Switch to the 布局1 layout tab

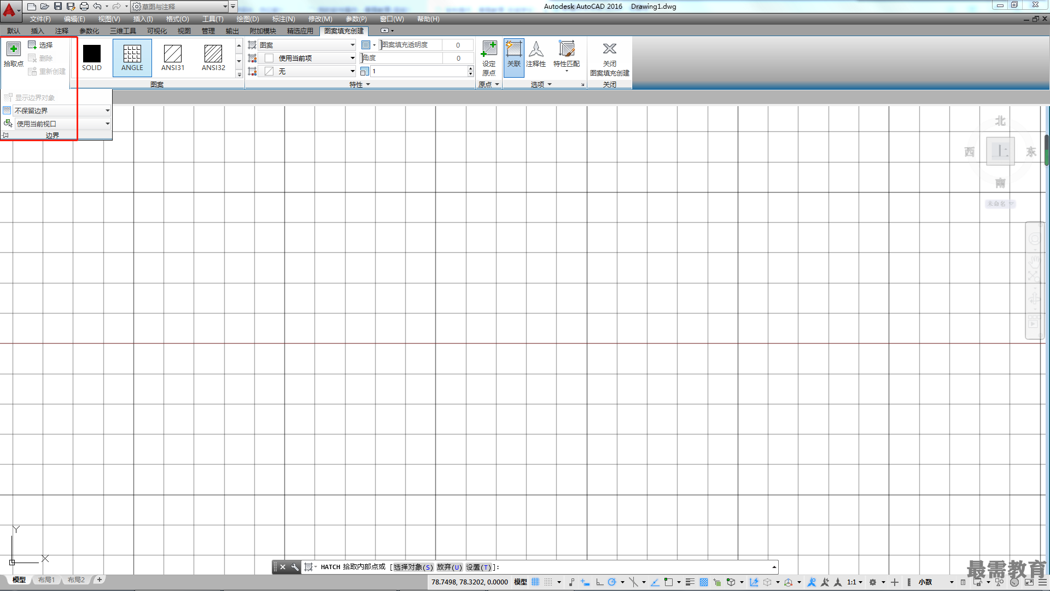click(x=46, y=580)
